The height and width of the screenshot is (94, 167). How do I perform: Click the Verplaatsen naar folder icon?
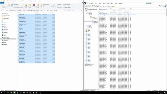tap(26, 5)
